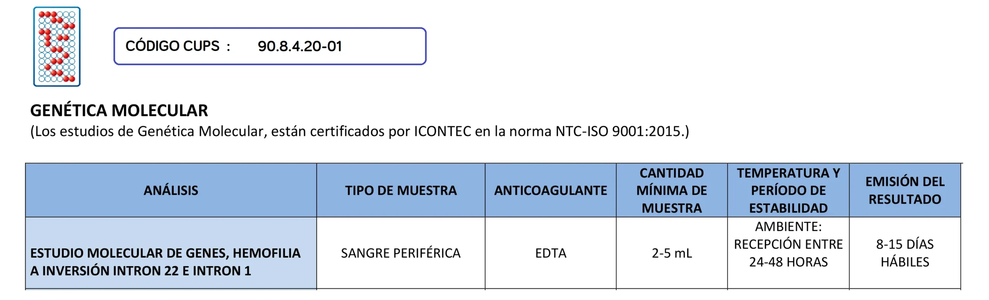Click the EDTA anticoagulant cell
Screen dimensions: 989x300
point(551,253)
